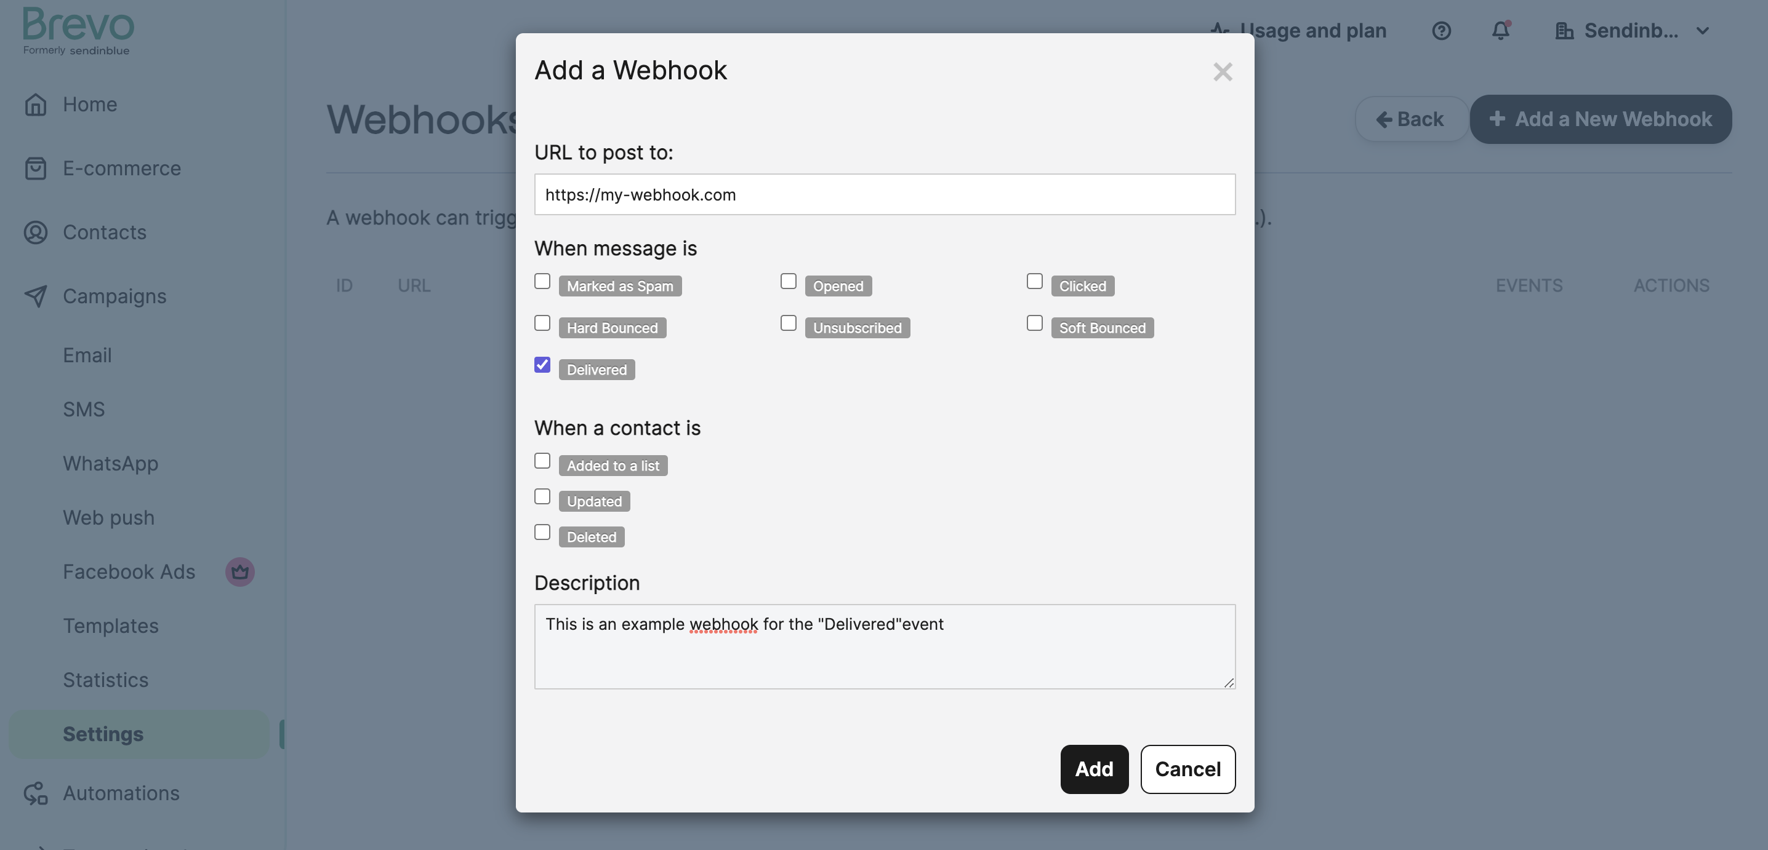The width and height of the screenshot is (1768, 850).
Task: Click the Back button
Action: [x=1411, y=119]
